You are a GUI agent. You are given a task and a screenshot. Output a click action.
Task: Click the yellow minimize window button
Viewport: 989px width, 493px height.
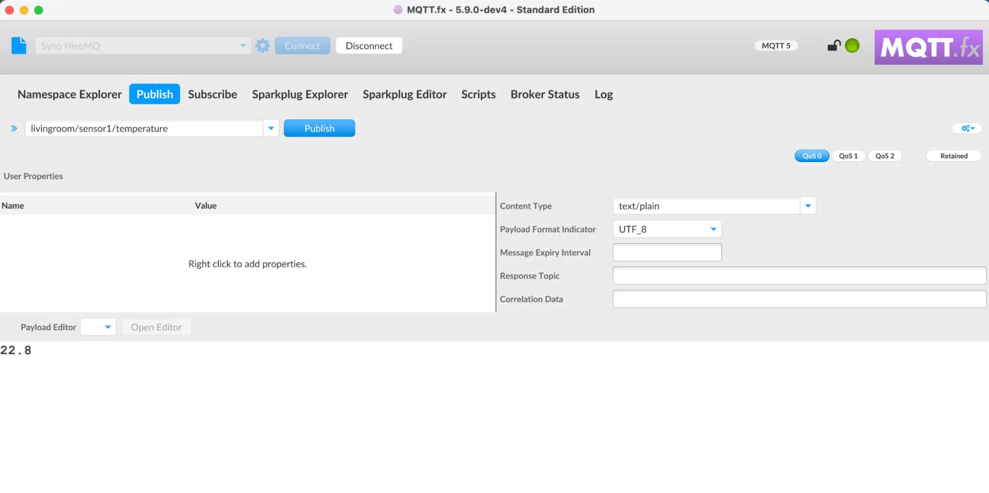(x=24, y=10)
